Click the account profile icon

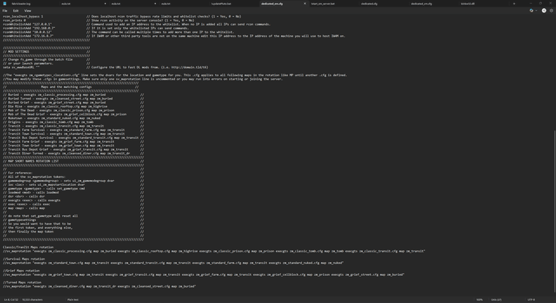pos(543,10)
